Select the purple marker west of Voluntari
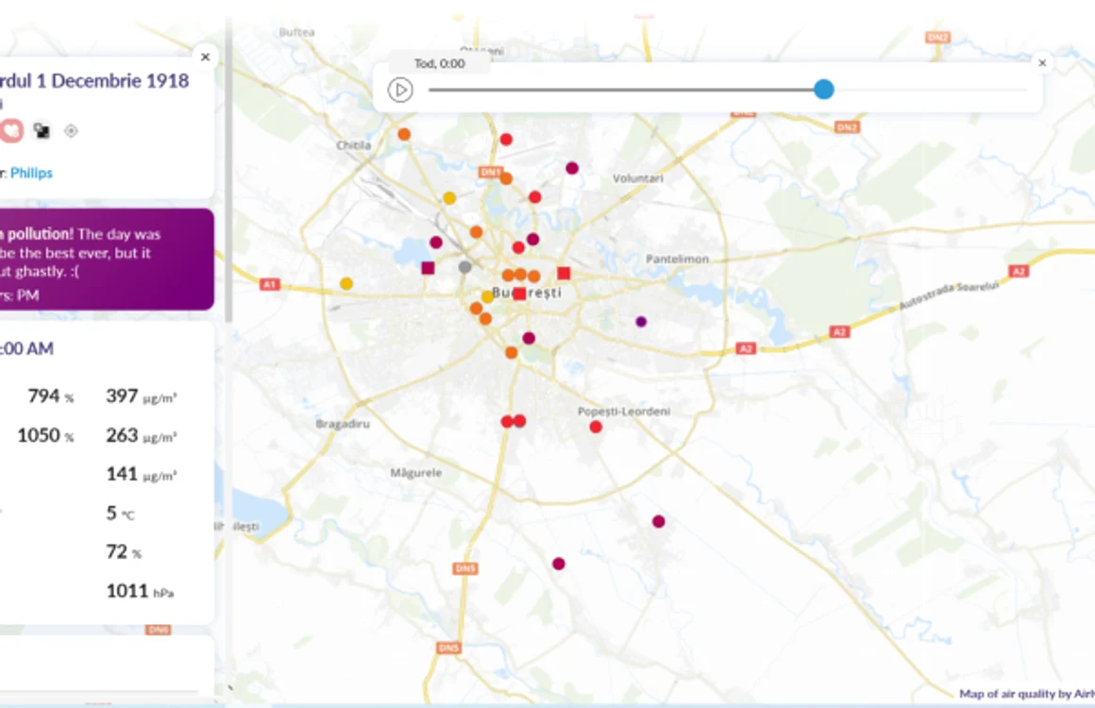 pyautogui.click(x=572, y=168)
